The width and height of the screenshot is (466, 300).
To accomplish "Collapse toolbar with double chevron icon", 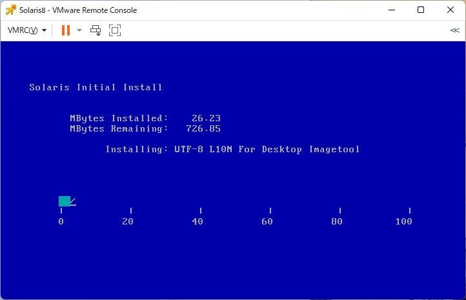I will (455, 30).
